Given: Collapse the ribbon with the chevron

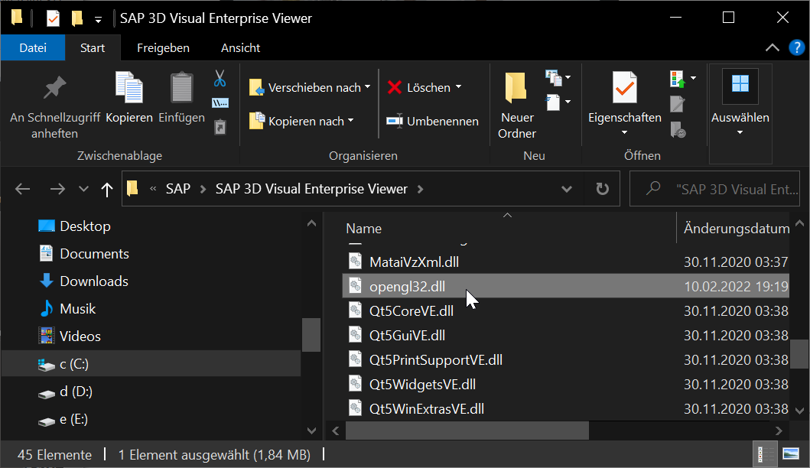Looking at the screenshot, I should 773,47.
